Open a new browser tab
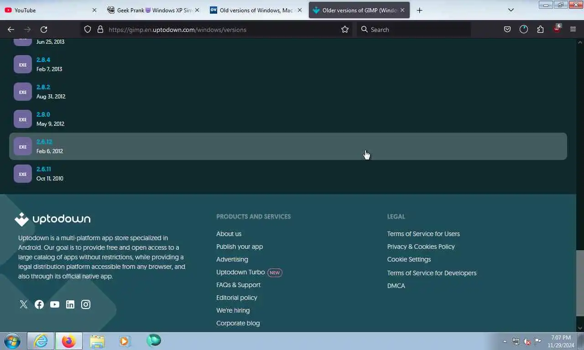 (x=419, y=10)
